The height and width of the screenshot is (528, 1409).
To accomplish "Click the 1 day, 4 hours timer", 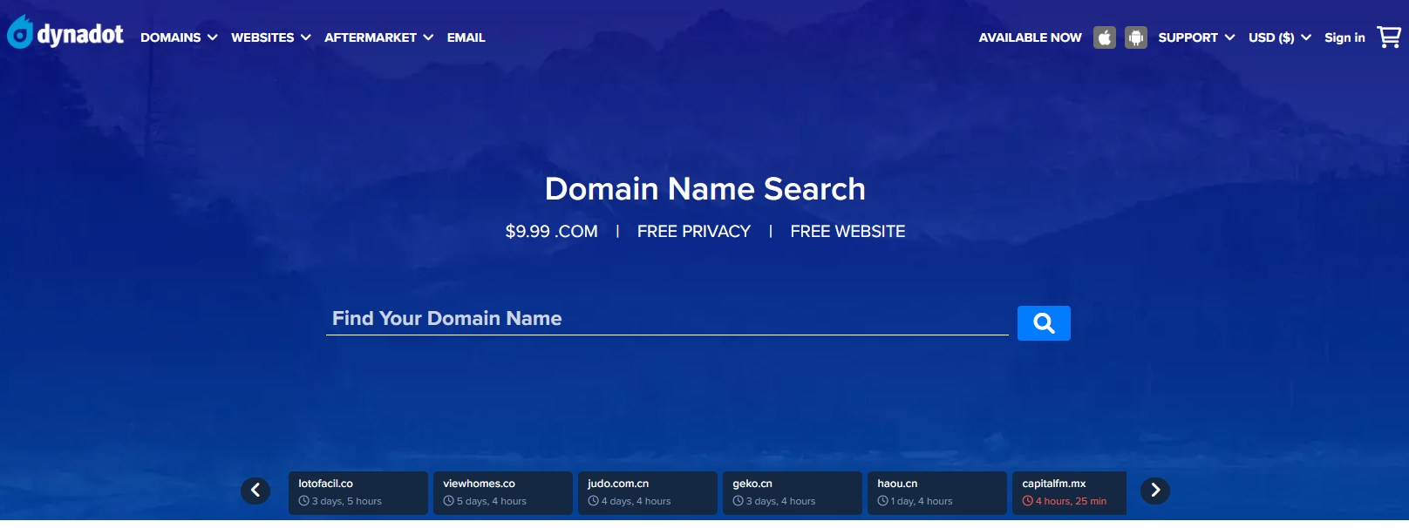I will tap(916, 501).
